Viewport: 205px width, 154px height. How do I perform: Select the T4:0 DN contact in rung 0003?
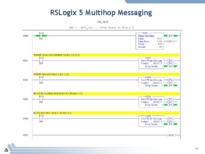point(41,99)
